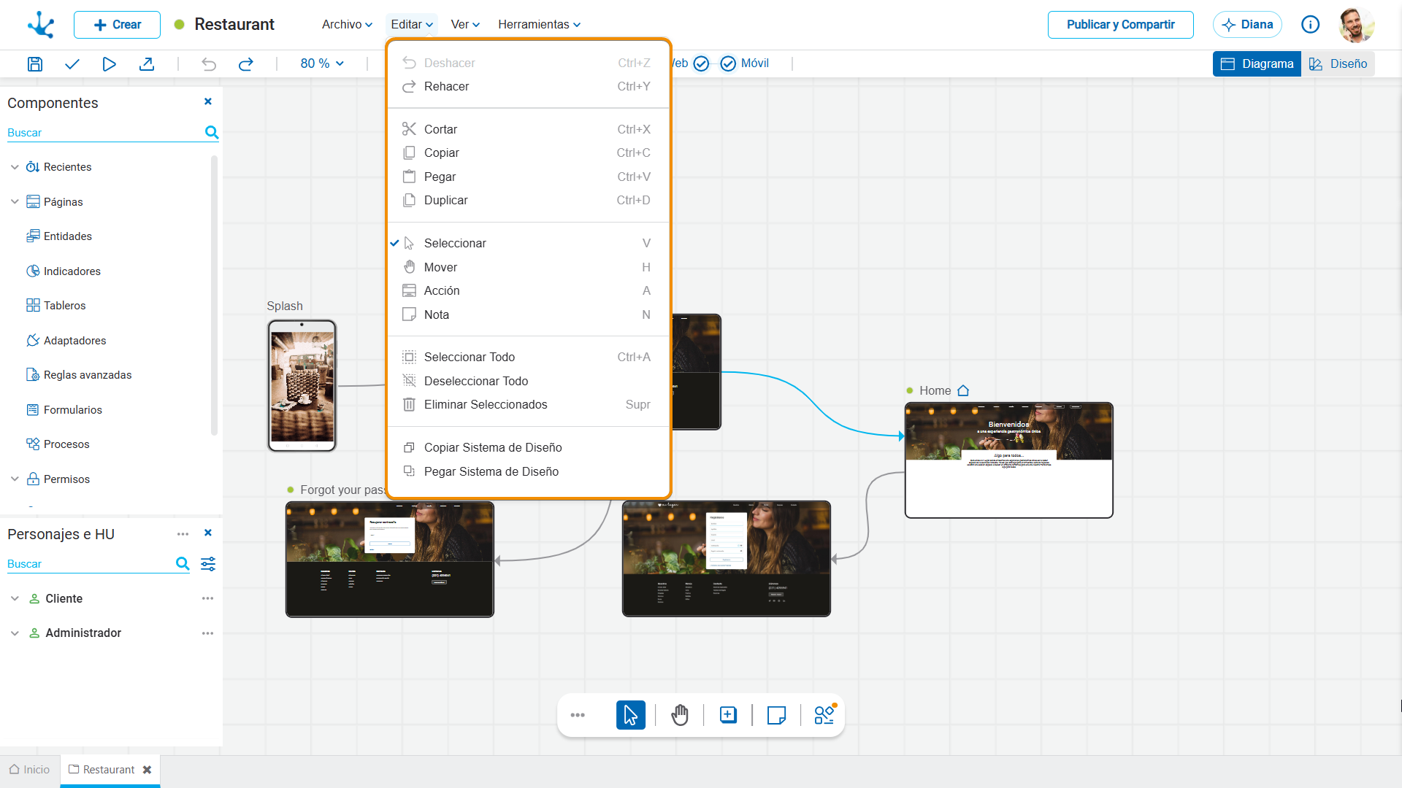Open Personajes e HU panel options dots
The width and height of the screenshot is (1402, 788).
[183, 534]
